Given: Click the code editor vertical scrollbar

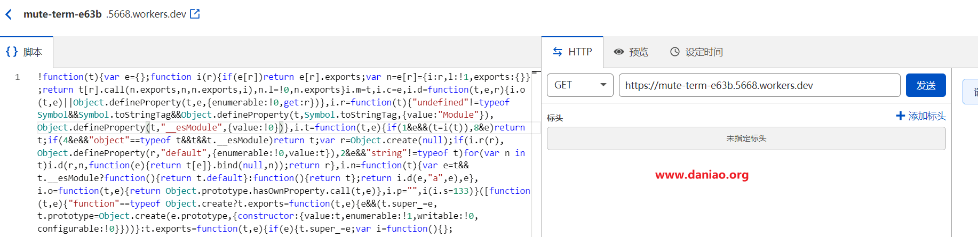Looking at the screenshot, I should [x=536, y=154].
